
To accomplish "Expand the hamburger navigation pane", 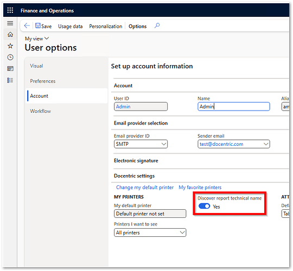I will [x=10, y=23].
